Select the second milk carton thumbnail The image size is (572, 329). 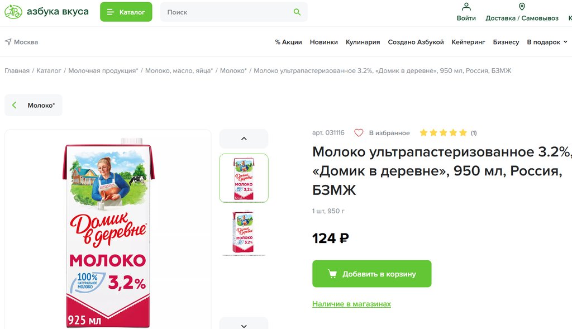click(x=244, y=232)
